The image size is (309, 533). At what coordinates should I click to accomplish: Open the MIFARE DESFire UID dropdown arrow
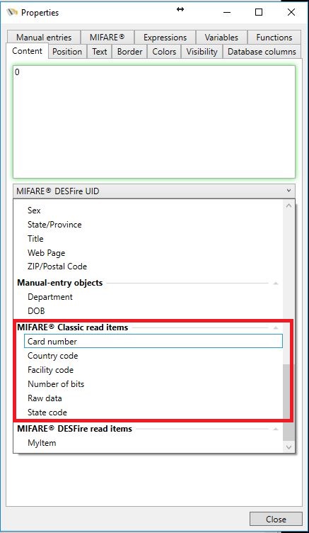(x=288, y=191)
